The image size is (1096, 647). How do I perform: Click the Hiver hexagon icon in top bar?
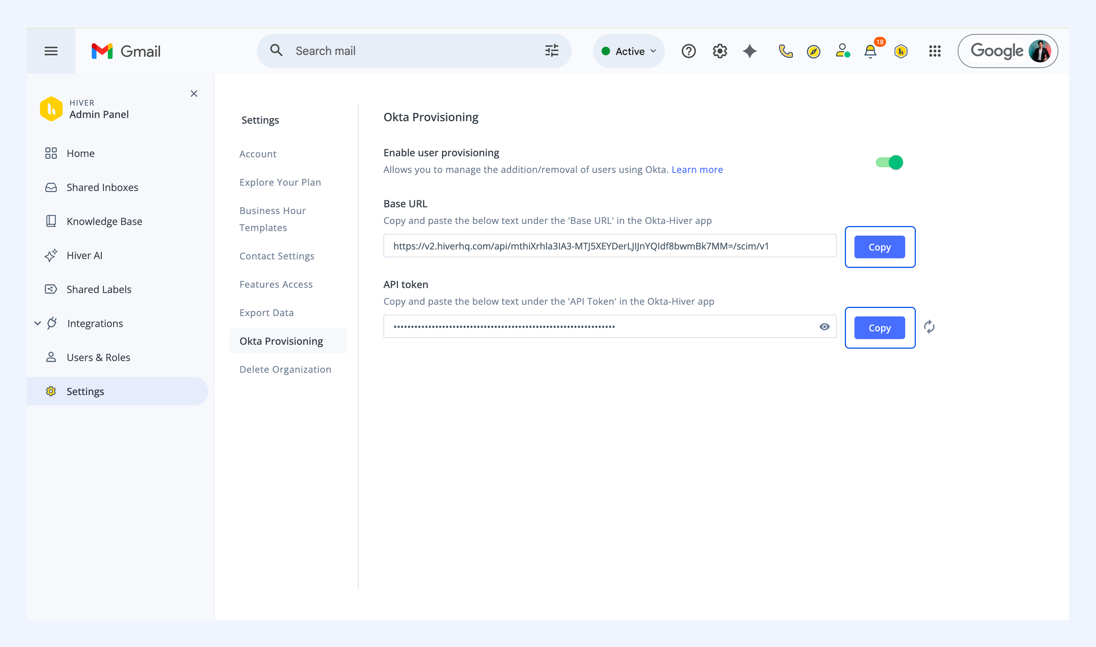901,51
